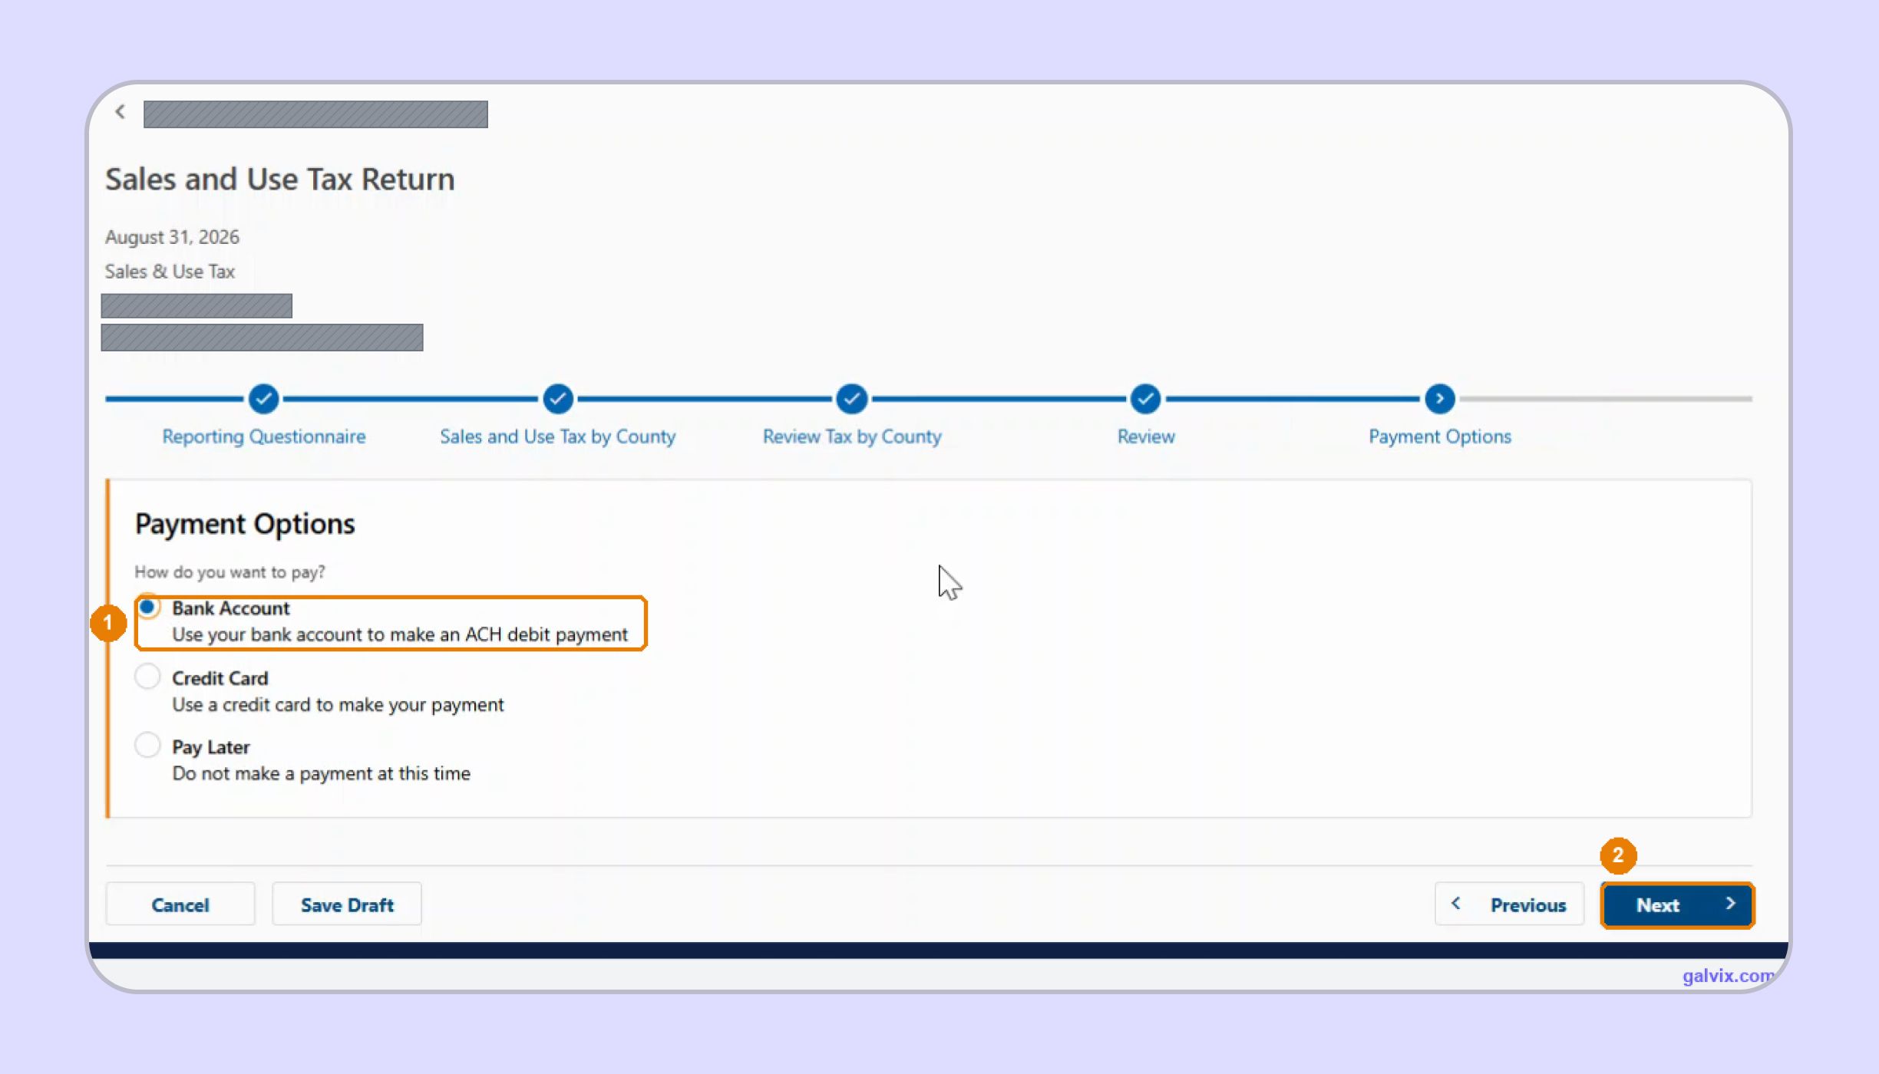Jump to the Reporting Questionnaire step label

264,437
